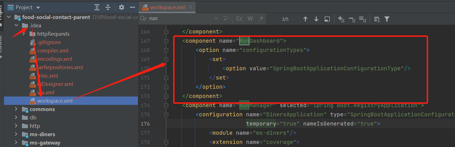
Task: Fold configurationTypes option at line 168
Action: [x=166, y=50]
